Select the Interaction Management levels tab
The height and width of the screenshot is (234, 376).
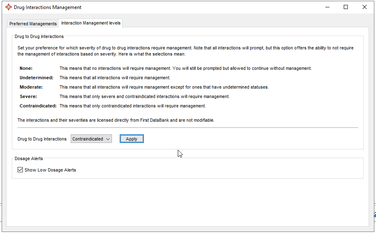coord(91,23)
